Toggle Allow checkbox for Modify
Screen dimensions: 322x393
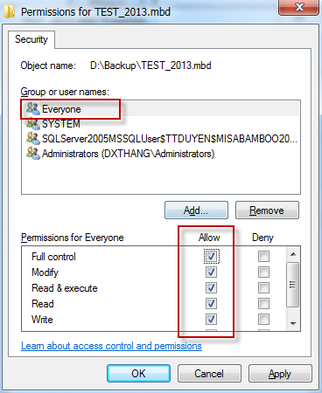211,272
